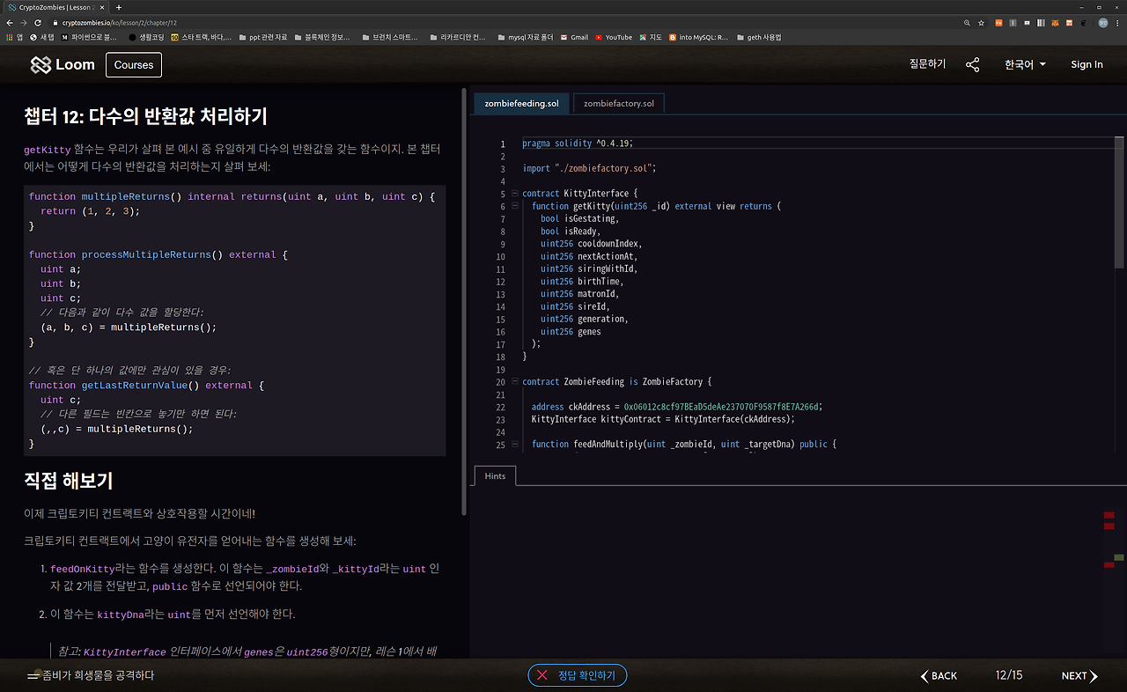The width and height of the screenshot is (1127, 692).
Task: Switch to the zombiefactory.sol tab
Action: 619,103
